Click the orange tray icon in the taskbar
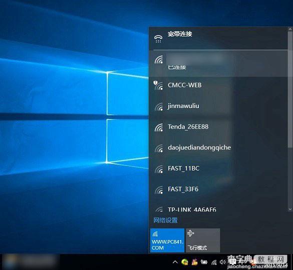 (x=194, y=262)
